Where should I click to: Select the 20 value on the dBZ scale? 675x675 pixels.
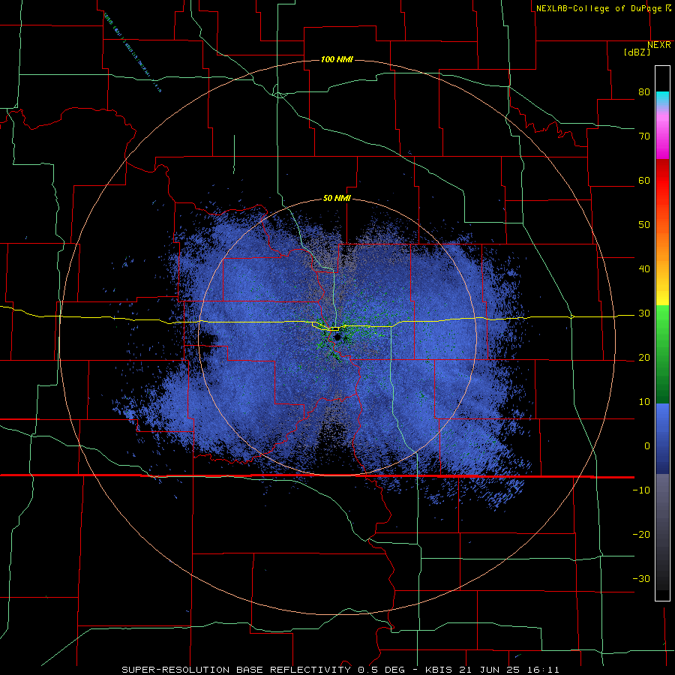pos(644,357)
